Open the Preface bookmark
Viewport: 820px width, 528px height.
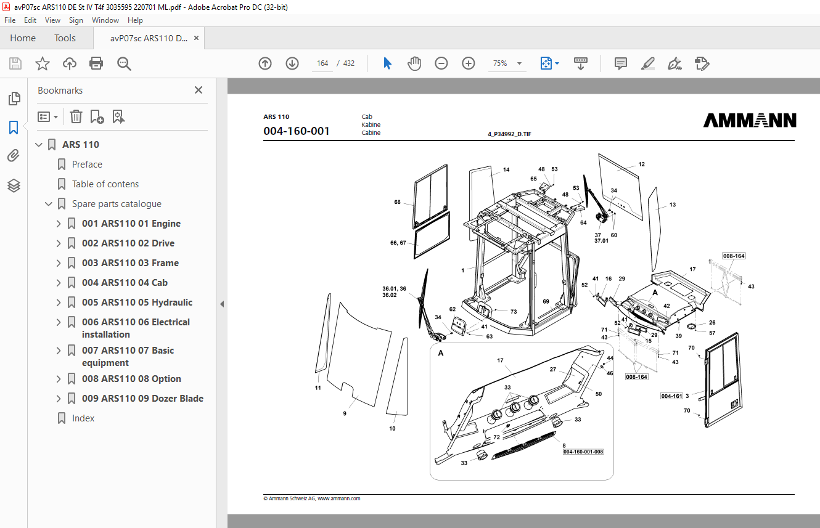coord(87,164)
